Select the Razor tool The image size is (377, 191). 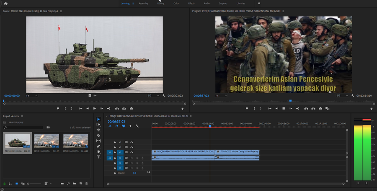point(98,135)
